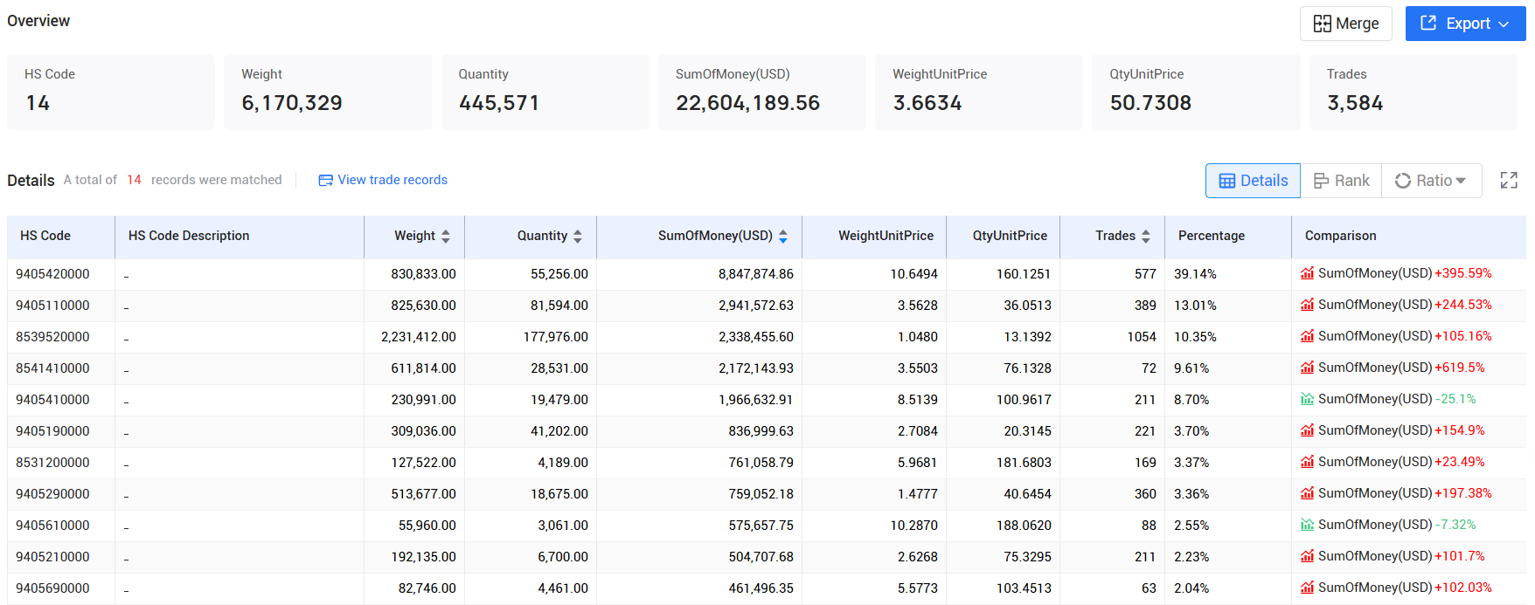Click the WeightUnitPrice overview card 3.6634
This screenshot has width=1535, height=605.
(x=978, y=92)
